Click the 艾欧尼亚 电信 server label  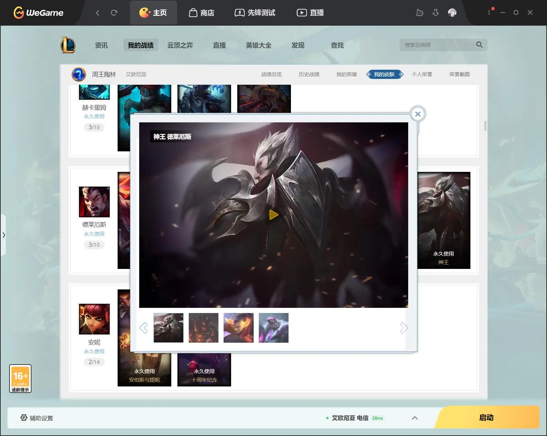tap(350, 418)
